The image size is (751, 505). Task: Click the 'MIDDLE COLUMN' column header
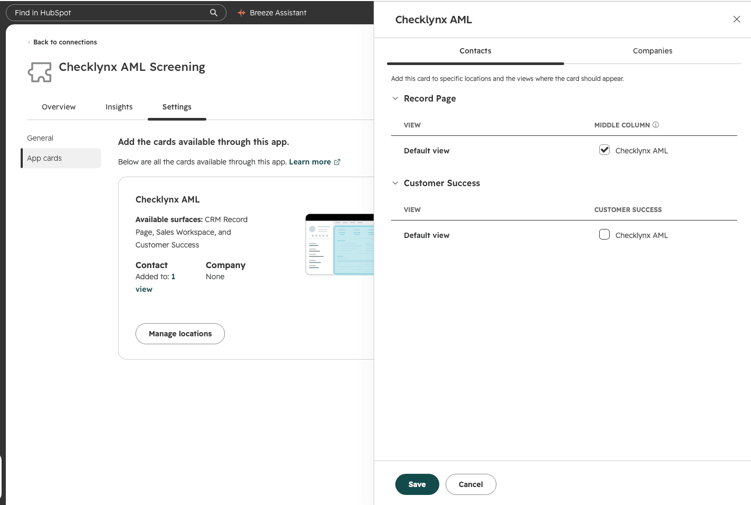[x=622, y=125]
